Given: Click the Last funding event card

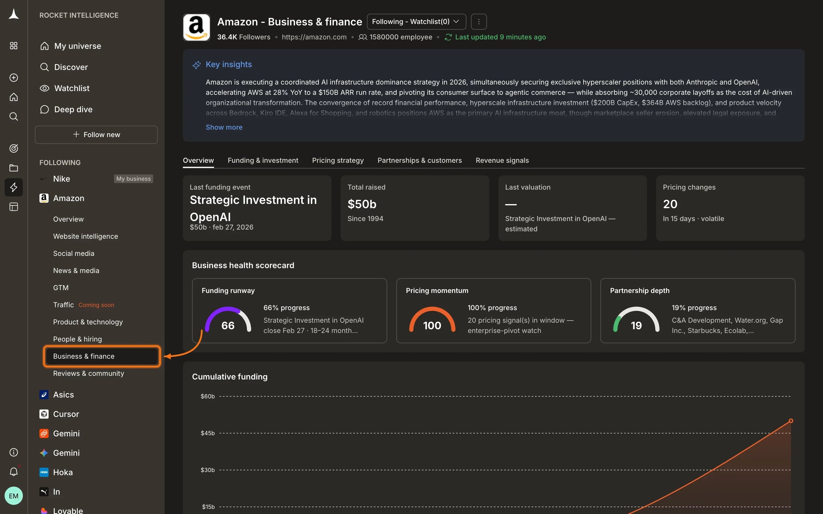Looking at the screenshot, I should click(x=257, y=208).
